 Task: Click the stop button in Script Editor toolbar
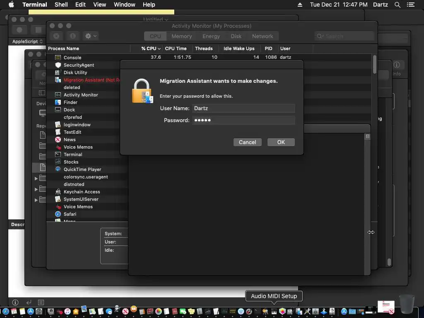point(39,30)
